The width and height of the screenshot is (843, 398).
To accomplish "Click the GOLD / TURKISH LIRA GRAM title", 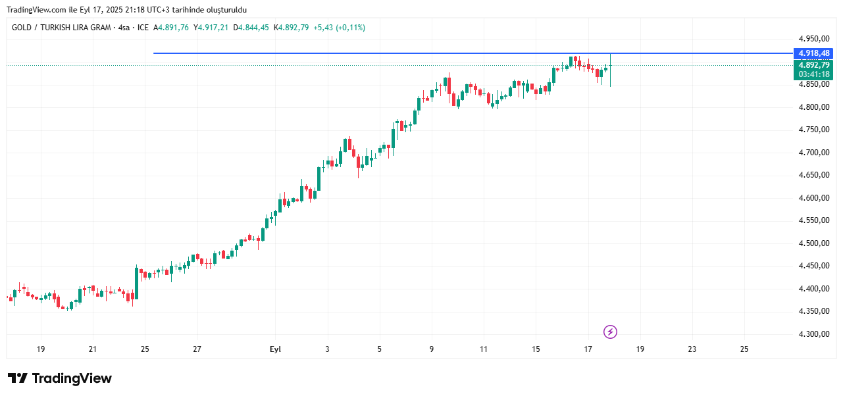I will 62,28.
